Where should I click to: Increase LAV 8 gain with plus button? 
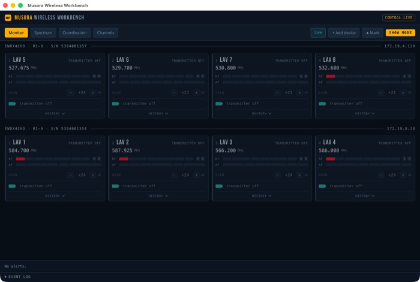[403, 92]
